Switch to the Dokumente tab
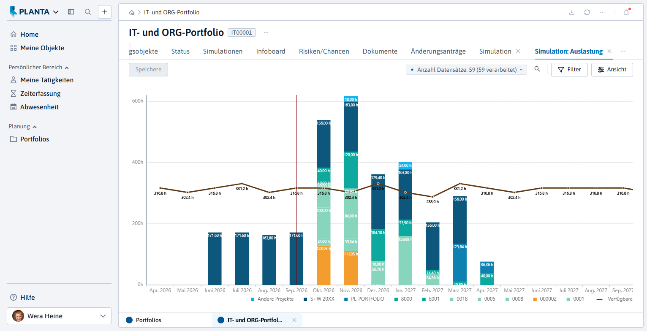Screen dimensions: 647x331 click(x=380, y=52)
